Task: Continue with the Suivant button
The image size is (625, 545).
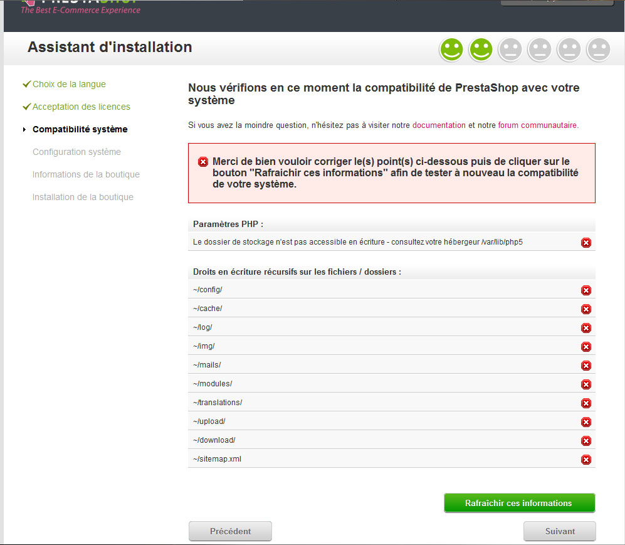Action: (x=560, y=531)
